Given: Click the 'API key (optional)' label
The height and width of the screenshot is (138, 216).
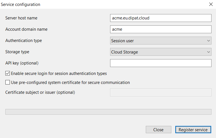Looking at the screenshot, I should pyautogui.click(x=22, y=63).
